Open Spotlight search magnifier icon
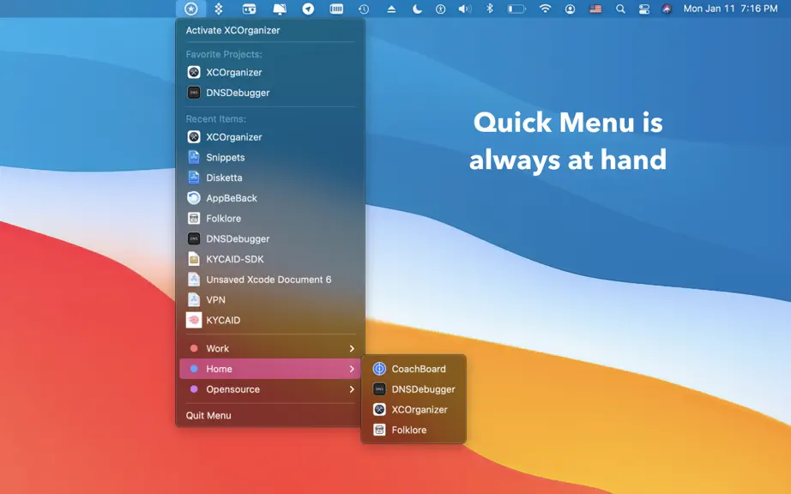The width and height of the screenshot is (791, 494). [620, 9]
